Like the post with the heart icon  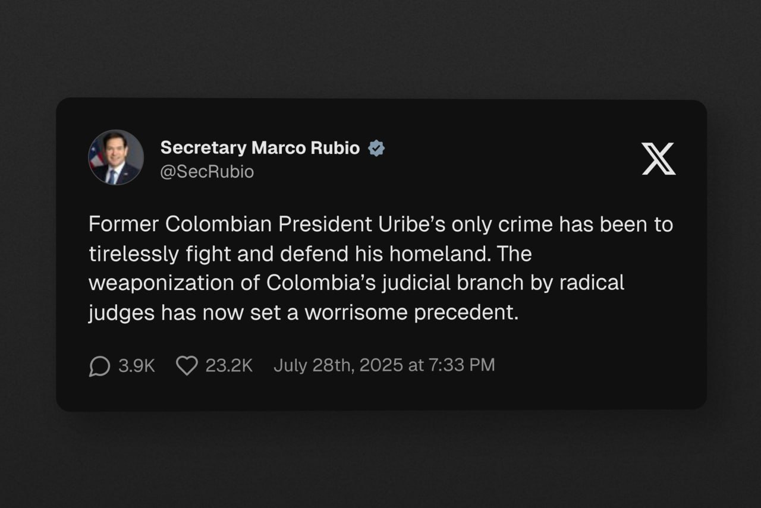coord(187,365)
